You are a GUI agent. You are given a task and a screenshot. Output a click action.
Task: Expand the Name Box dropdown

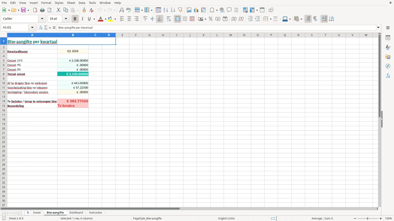tap(32, 28)
